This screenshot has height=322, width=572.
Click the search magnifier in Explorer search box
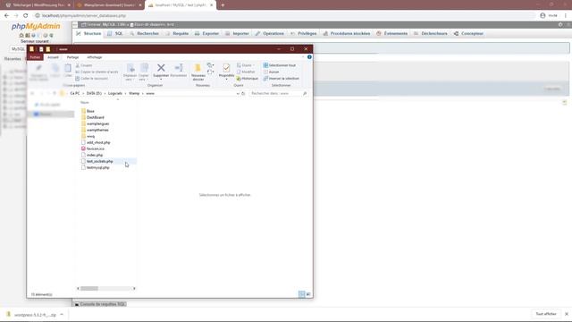[305, 93]
